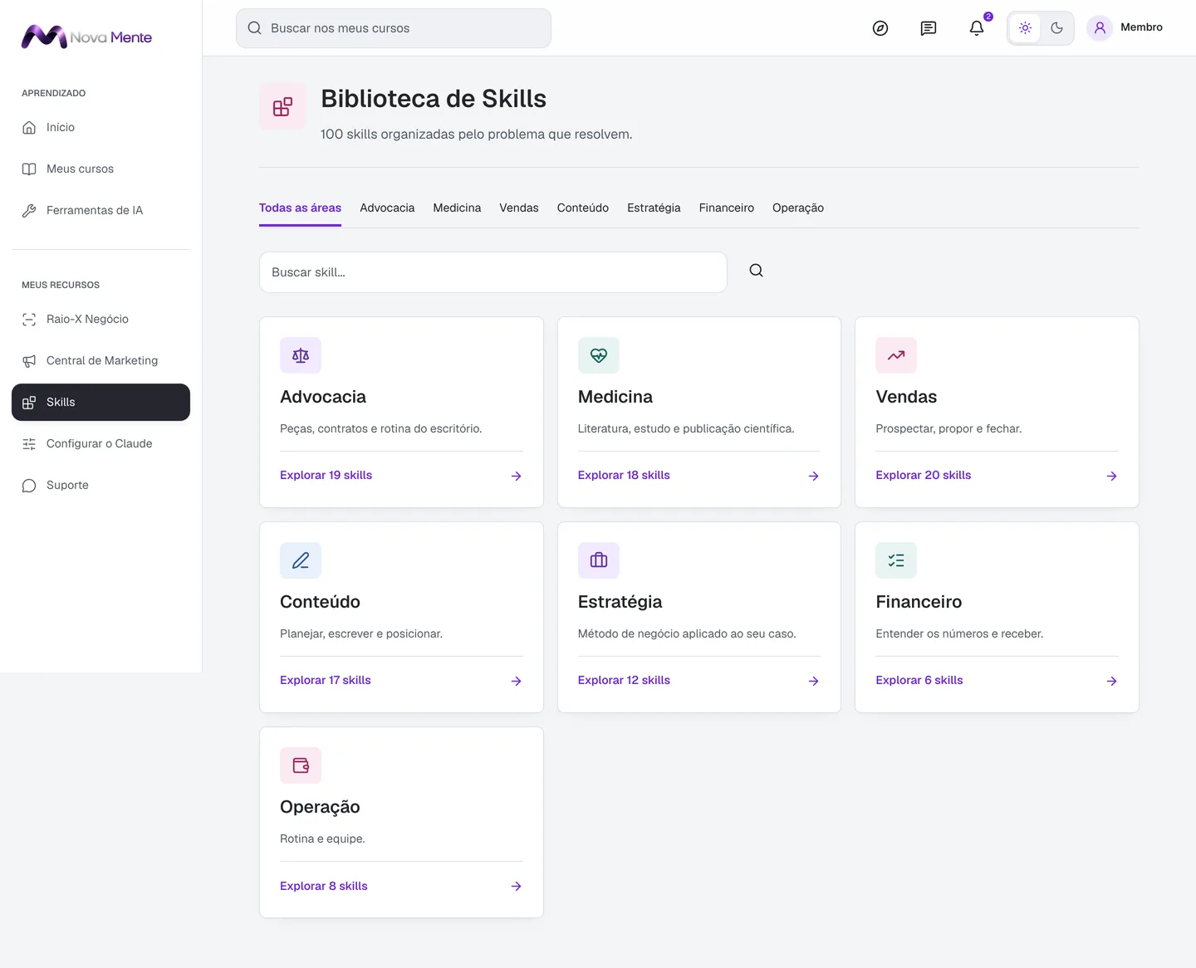Open the notifications bell
1196x968 pixels.
[977, 28]
